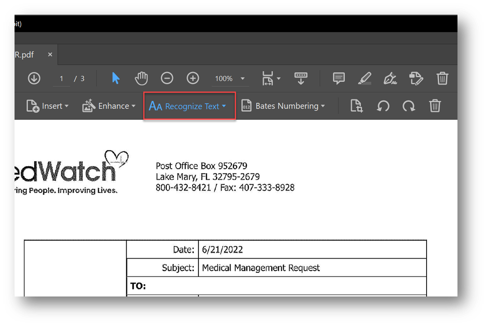The width and height of the screenshot is (487, 326).
Task: Open the Bates Numbering dropdown
Action: 283,106
